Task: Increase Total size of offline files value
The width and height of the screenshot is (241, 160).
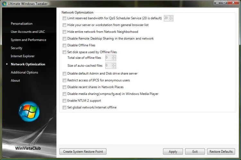Action: 113,57
